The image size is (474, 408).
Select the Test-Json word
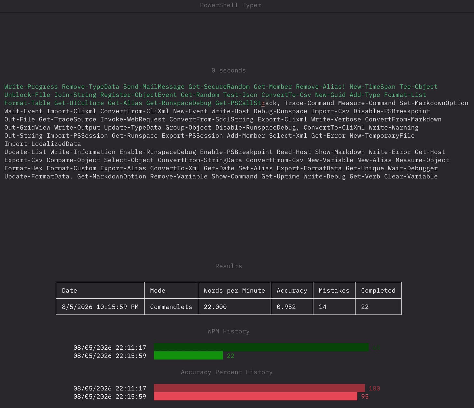[x=240, y=95]
